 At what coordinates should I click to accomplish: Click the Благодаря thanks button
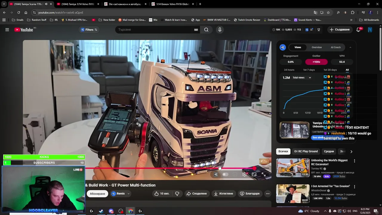point(250,193)
